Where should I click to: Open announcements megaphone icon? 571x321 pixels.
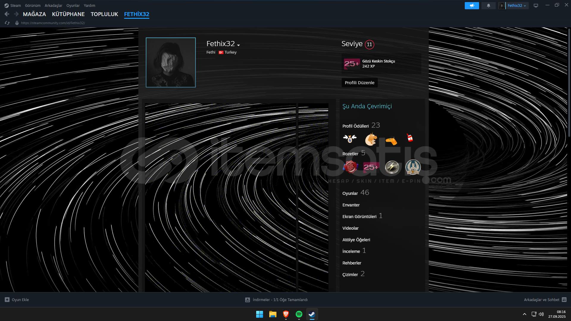click(x=472, y=6)
